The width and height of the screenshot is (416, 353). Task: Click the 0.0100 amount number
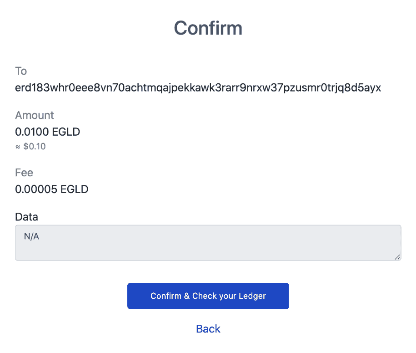(32, 132)
